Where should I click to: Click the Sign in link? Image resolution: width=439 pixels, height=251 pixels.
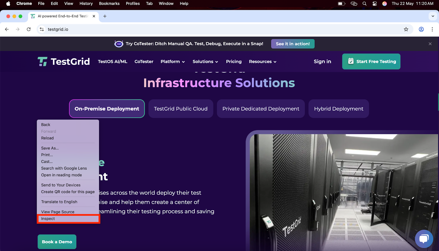point(322,62)
